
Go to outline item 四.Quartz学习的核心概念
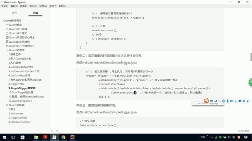20,38
